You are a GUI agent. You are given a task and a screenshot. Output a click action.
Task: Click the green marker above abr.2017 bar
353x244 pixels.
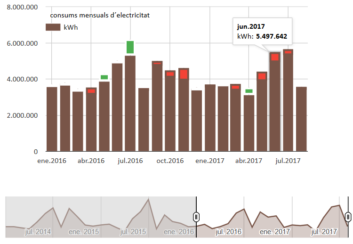249,91
